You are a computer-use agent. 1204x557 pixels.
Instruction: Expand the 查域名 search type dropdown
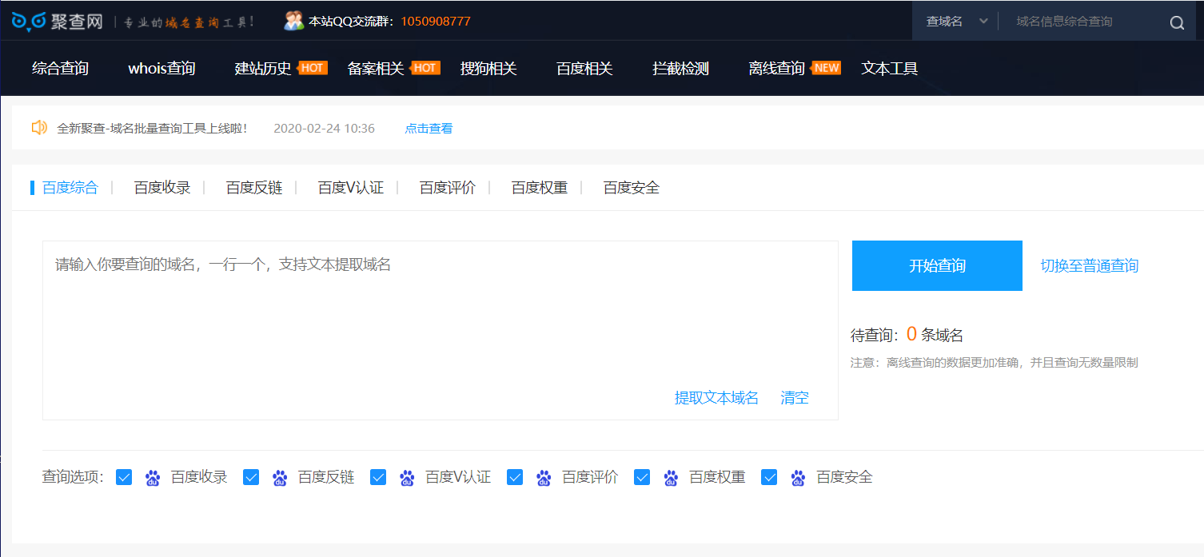[x=956, y=22]
